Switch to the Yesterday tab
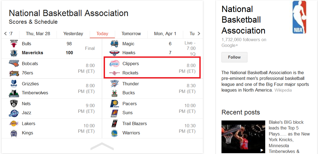The height and width of the screenshot is (154, 318). pos(73,34)
